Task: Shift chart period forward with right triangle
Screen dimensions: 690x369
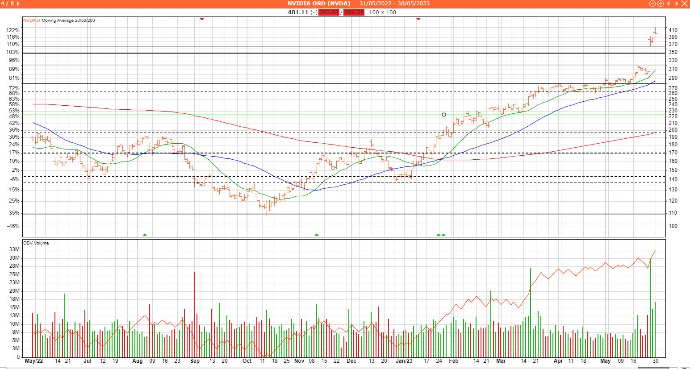Action: coord(676,4)
